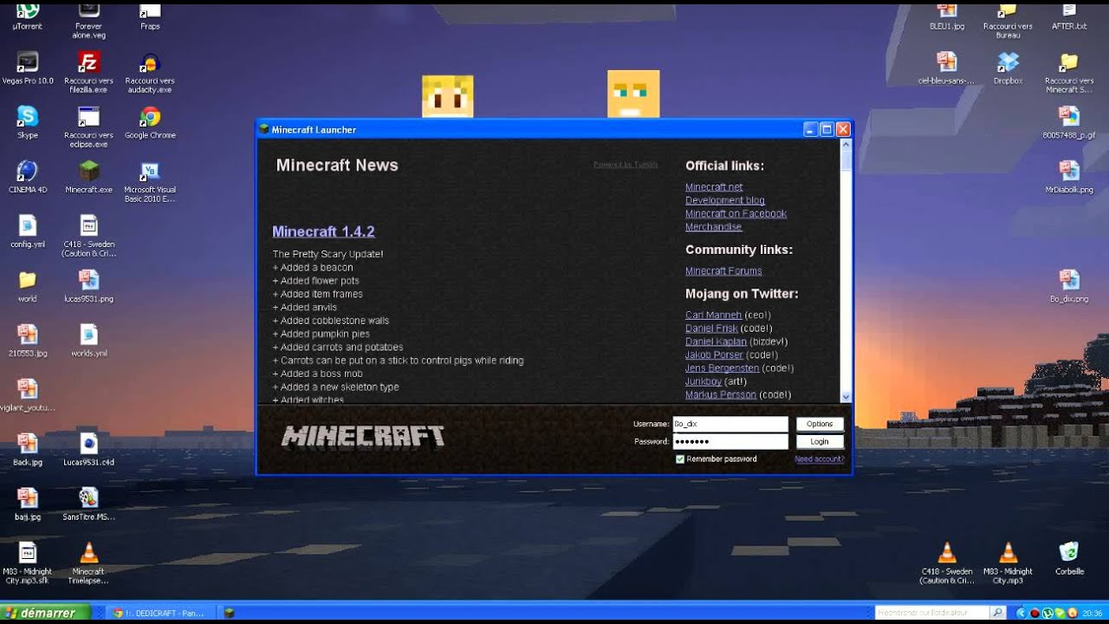The height and width of the screenshot is (624, 1109).
Task: Open the Dropbox desktop shortcut
Action: pos(1008,68)
